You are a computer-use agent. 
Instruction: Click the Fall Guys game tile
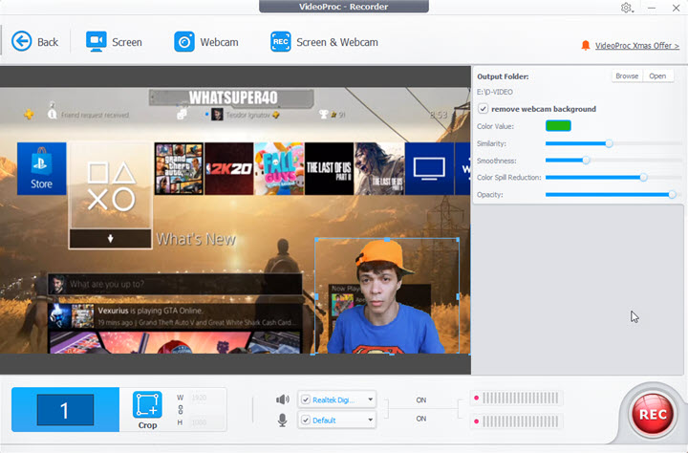(279, 168)
